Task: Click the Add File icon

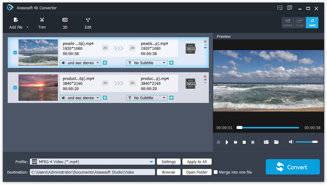Action: point(16,20)
